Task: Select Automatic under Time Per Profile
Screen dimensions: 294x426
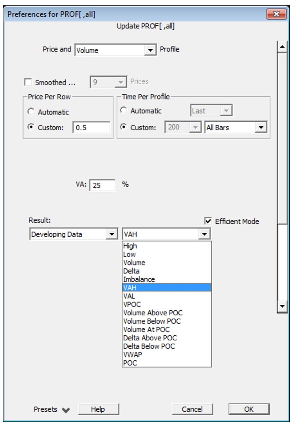Action: pyautogui.click(x=124, y=111)
